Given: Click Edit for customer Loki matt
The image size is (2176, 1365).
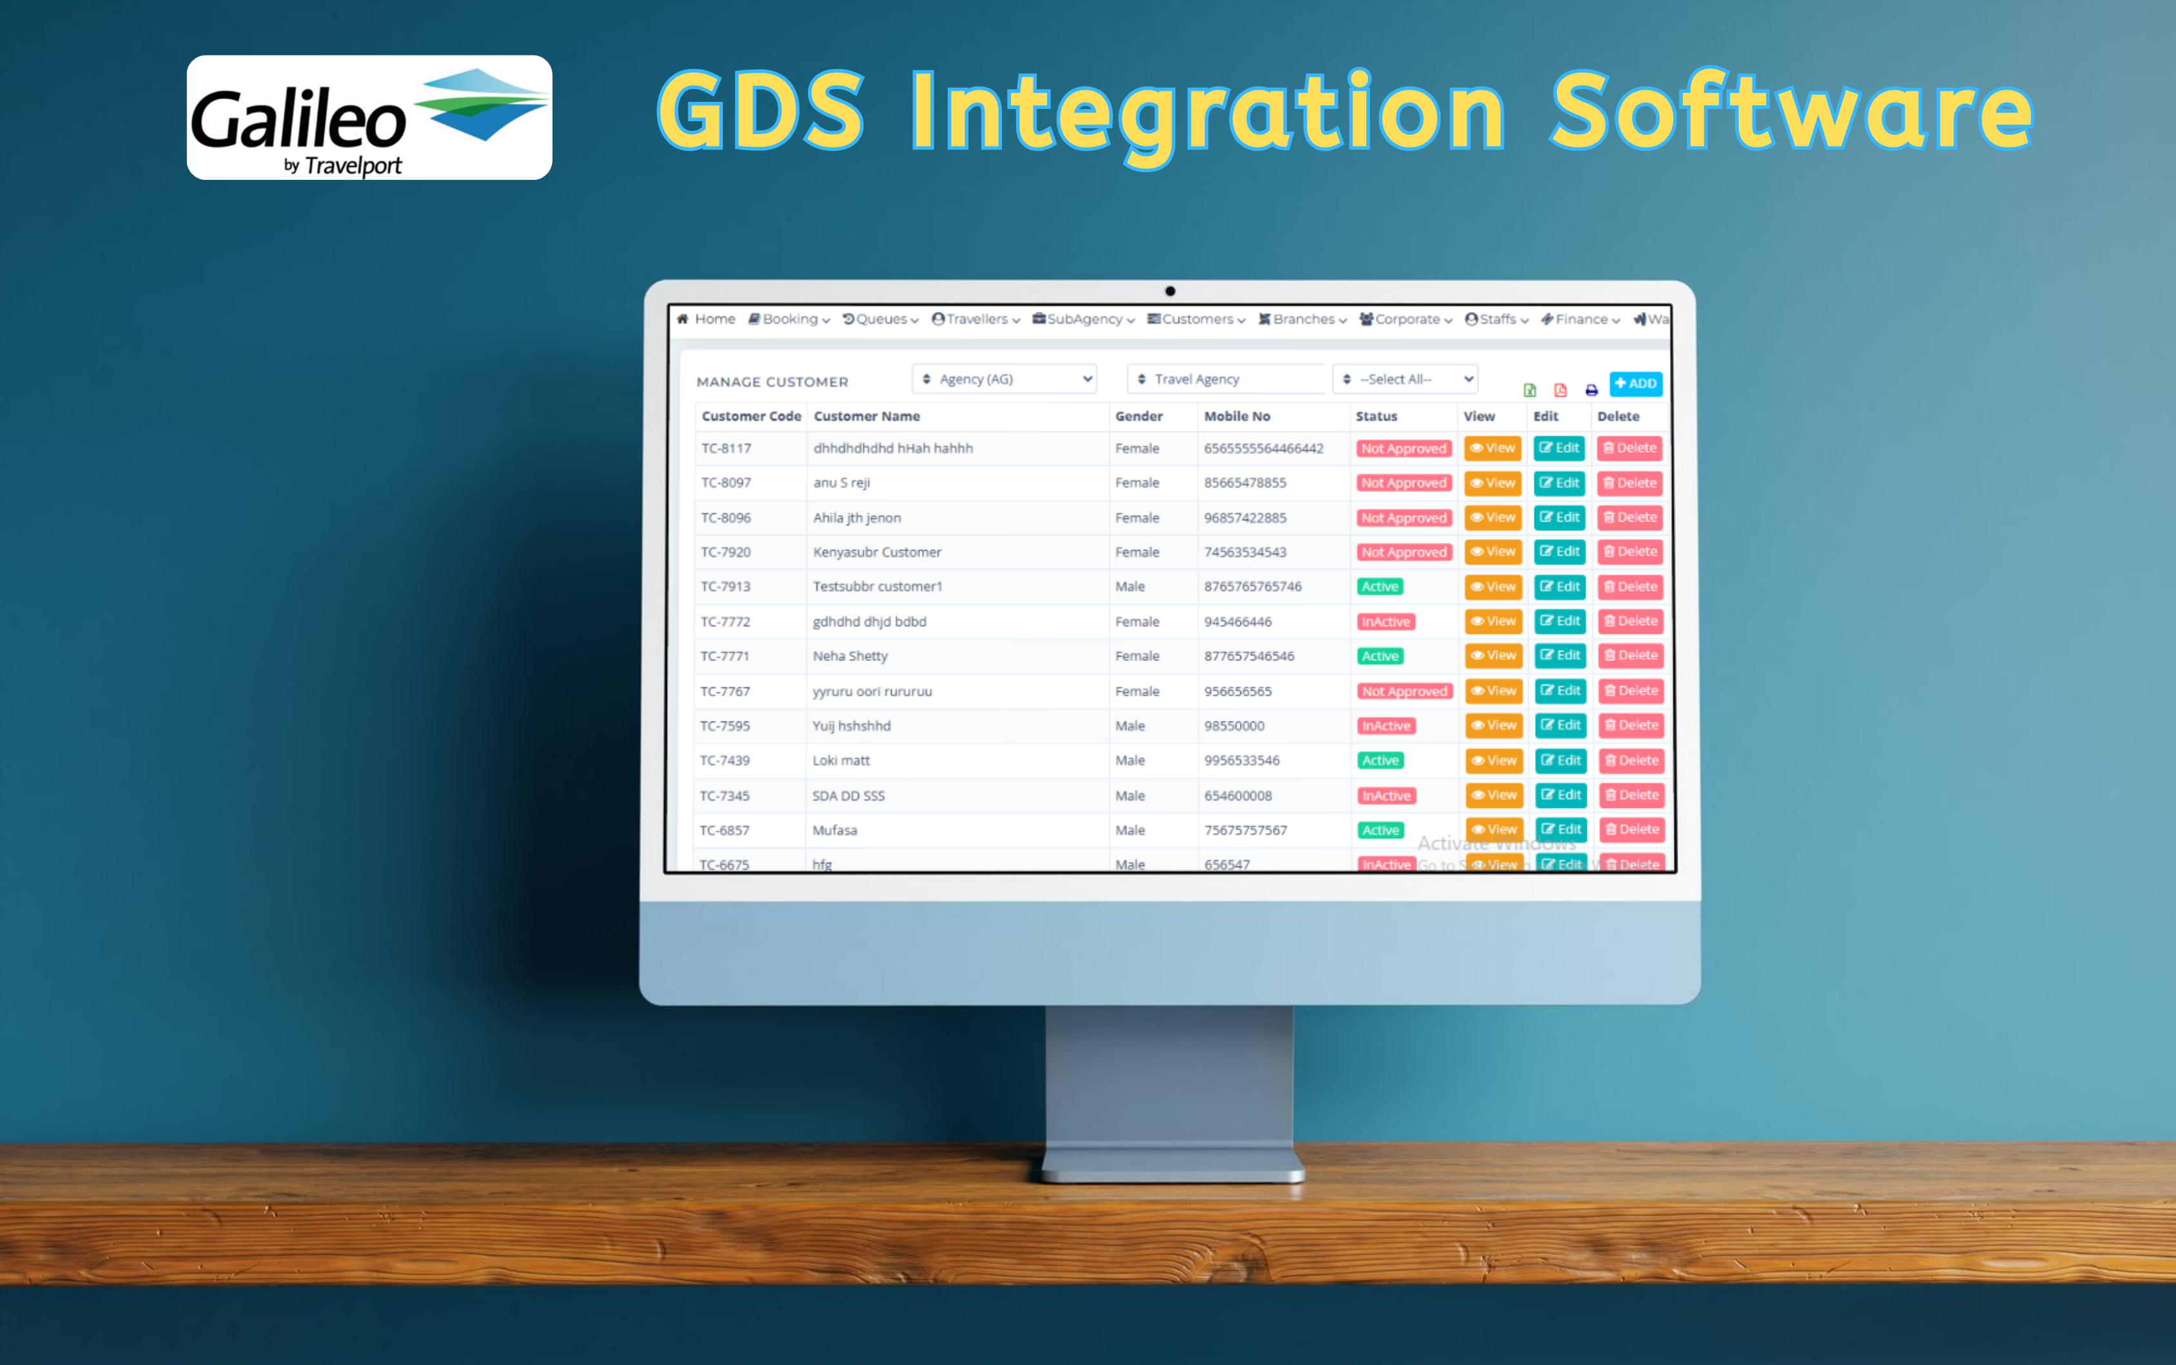Looking at the screenshot, I should click(x=1560, y=760).
